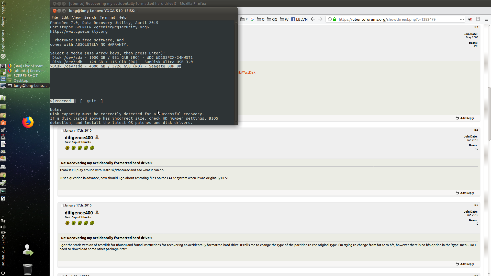
Task: Tick the checkbox on post #5
Action: coord(62,205)
